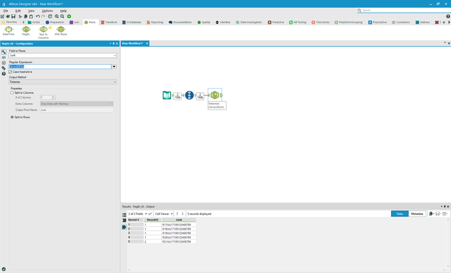Click the Junk column header in Results
This screenshot has height=273, width=451.
(x=179, y=220)
